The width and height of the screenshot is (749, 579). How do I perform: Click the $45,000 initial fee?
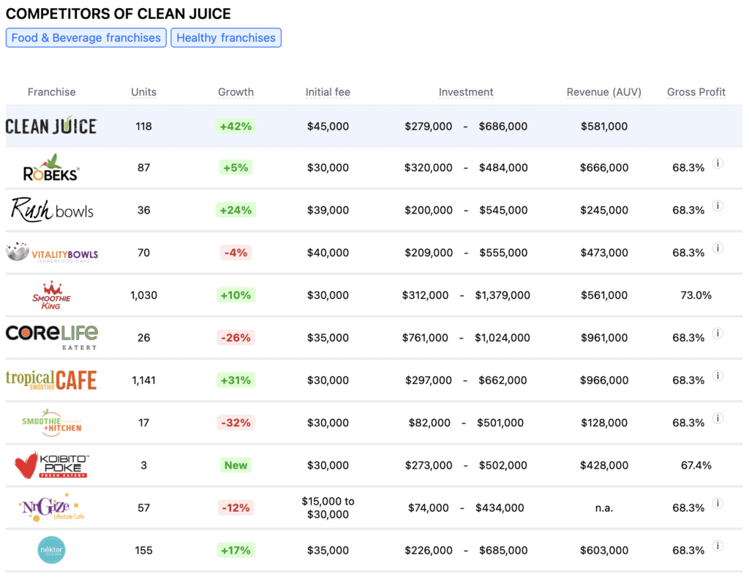pyautogui.click(x=328, y=126)
